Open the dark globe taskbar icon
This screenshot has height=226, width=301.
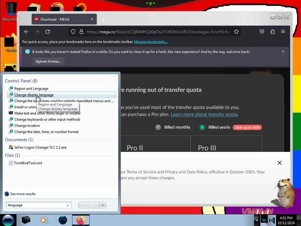point(63,220)
